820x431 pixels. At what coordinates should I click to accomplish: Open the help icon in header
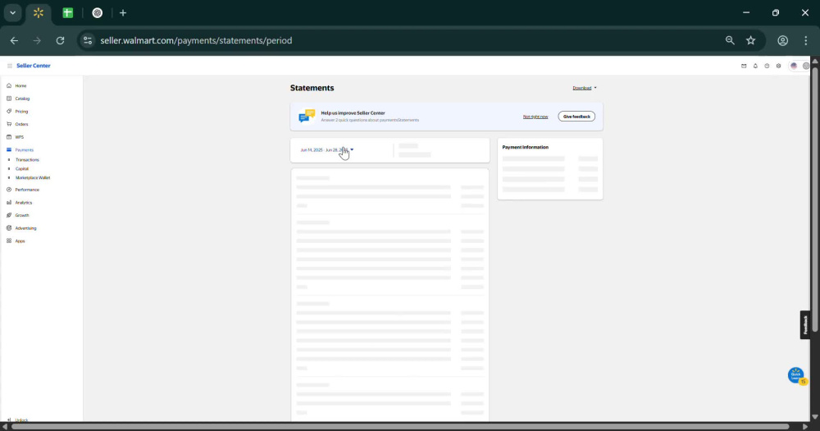(x=767, y=66)
